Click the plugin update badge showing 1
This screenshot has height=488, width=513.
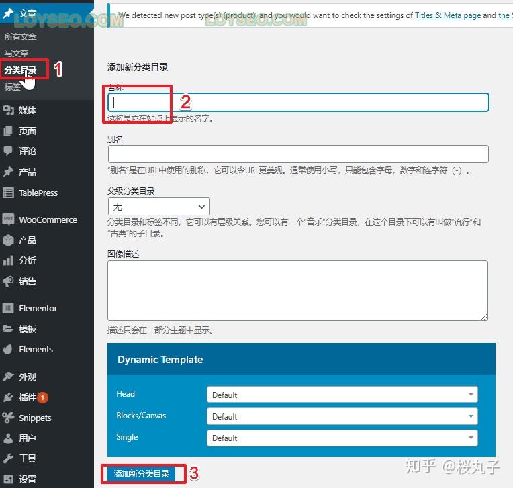coord(42,398)
